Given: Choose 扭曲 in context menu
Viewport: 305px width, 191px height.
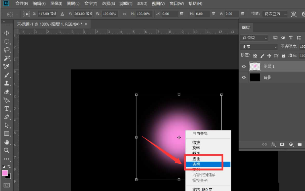Looking at the screenshot, I should pos(208,159).
